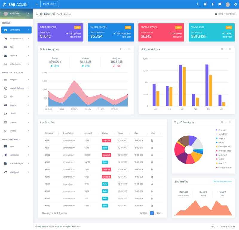The image size is (239, 230).
Task: Toggle the sidebar with the hamburger icon
Action: click(x=36, y=4)
